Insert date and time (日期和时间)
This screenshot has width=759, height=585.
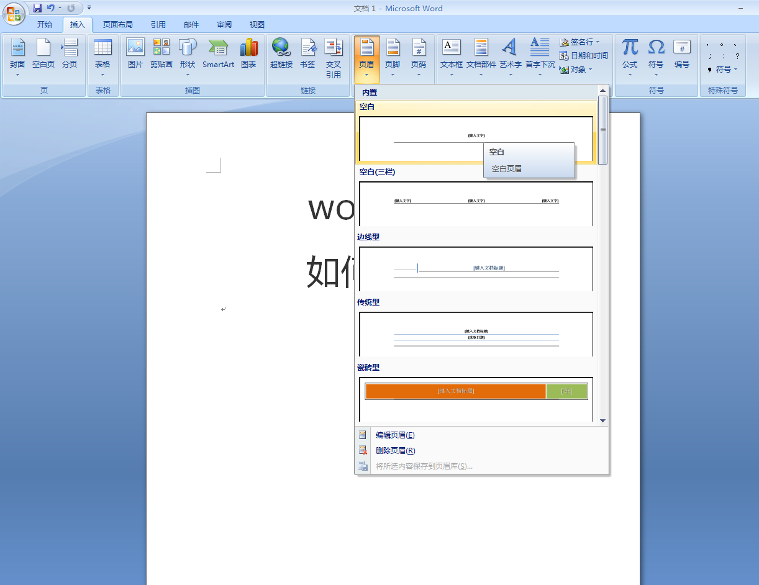point(583,56)
